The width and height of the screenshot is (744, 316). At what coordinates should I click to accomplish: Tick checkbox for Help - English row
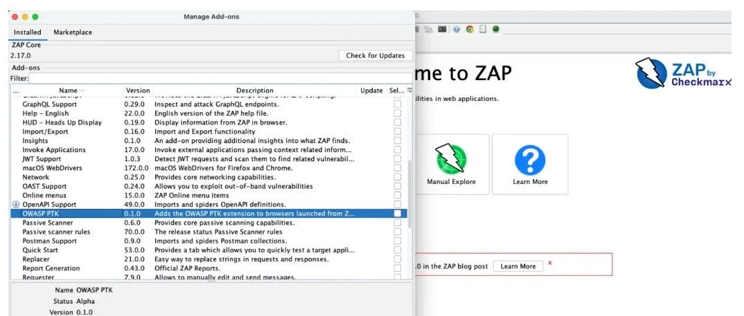point(397,113)
